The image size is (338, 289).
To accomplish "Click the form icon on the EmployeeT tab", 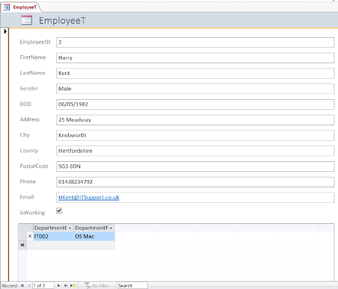I will tap(6, 7).
